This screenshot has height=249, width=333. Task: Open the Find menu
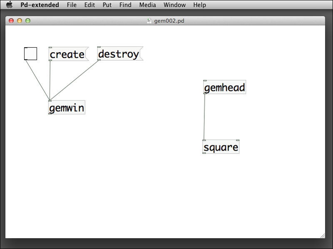pos(125,5)
